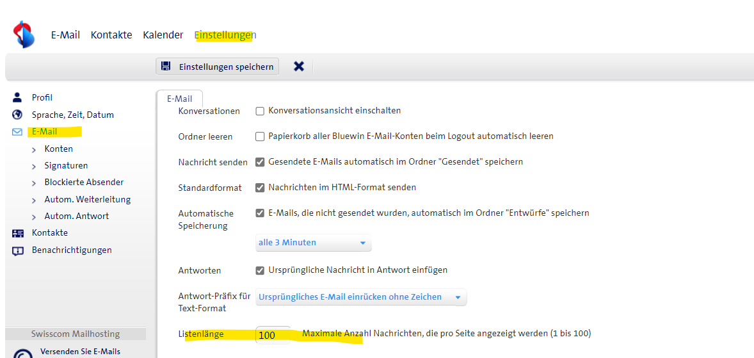Click the envelope icon next to E-Mail

coord(17,132)
